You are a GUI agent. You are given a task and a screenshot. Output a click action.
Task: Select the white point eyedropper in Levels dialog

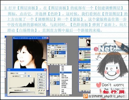44,91
